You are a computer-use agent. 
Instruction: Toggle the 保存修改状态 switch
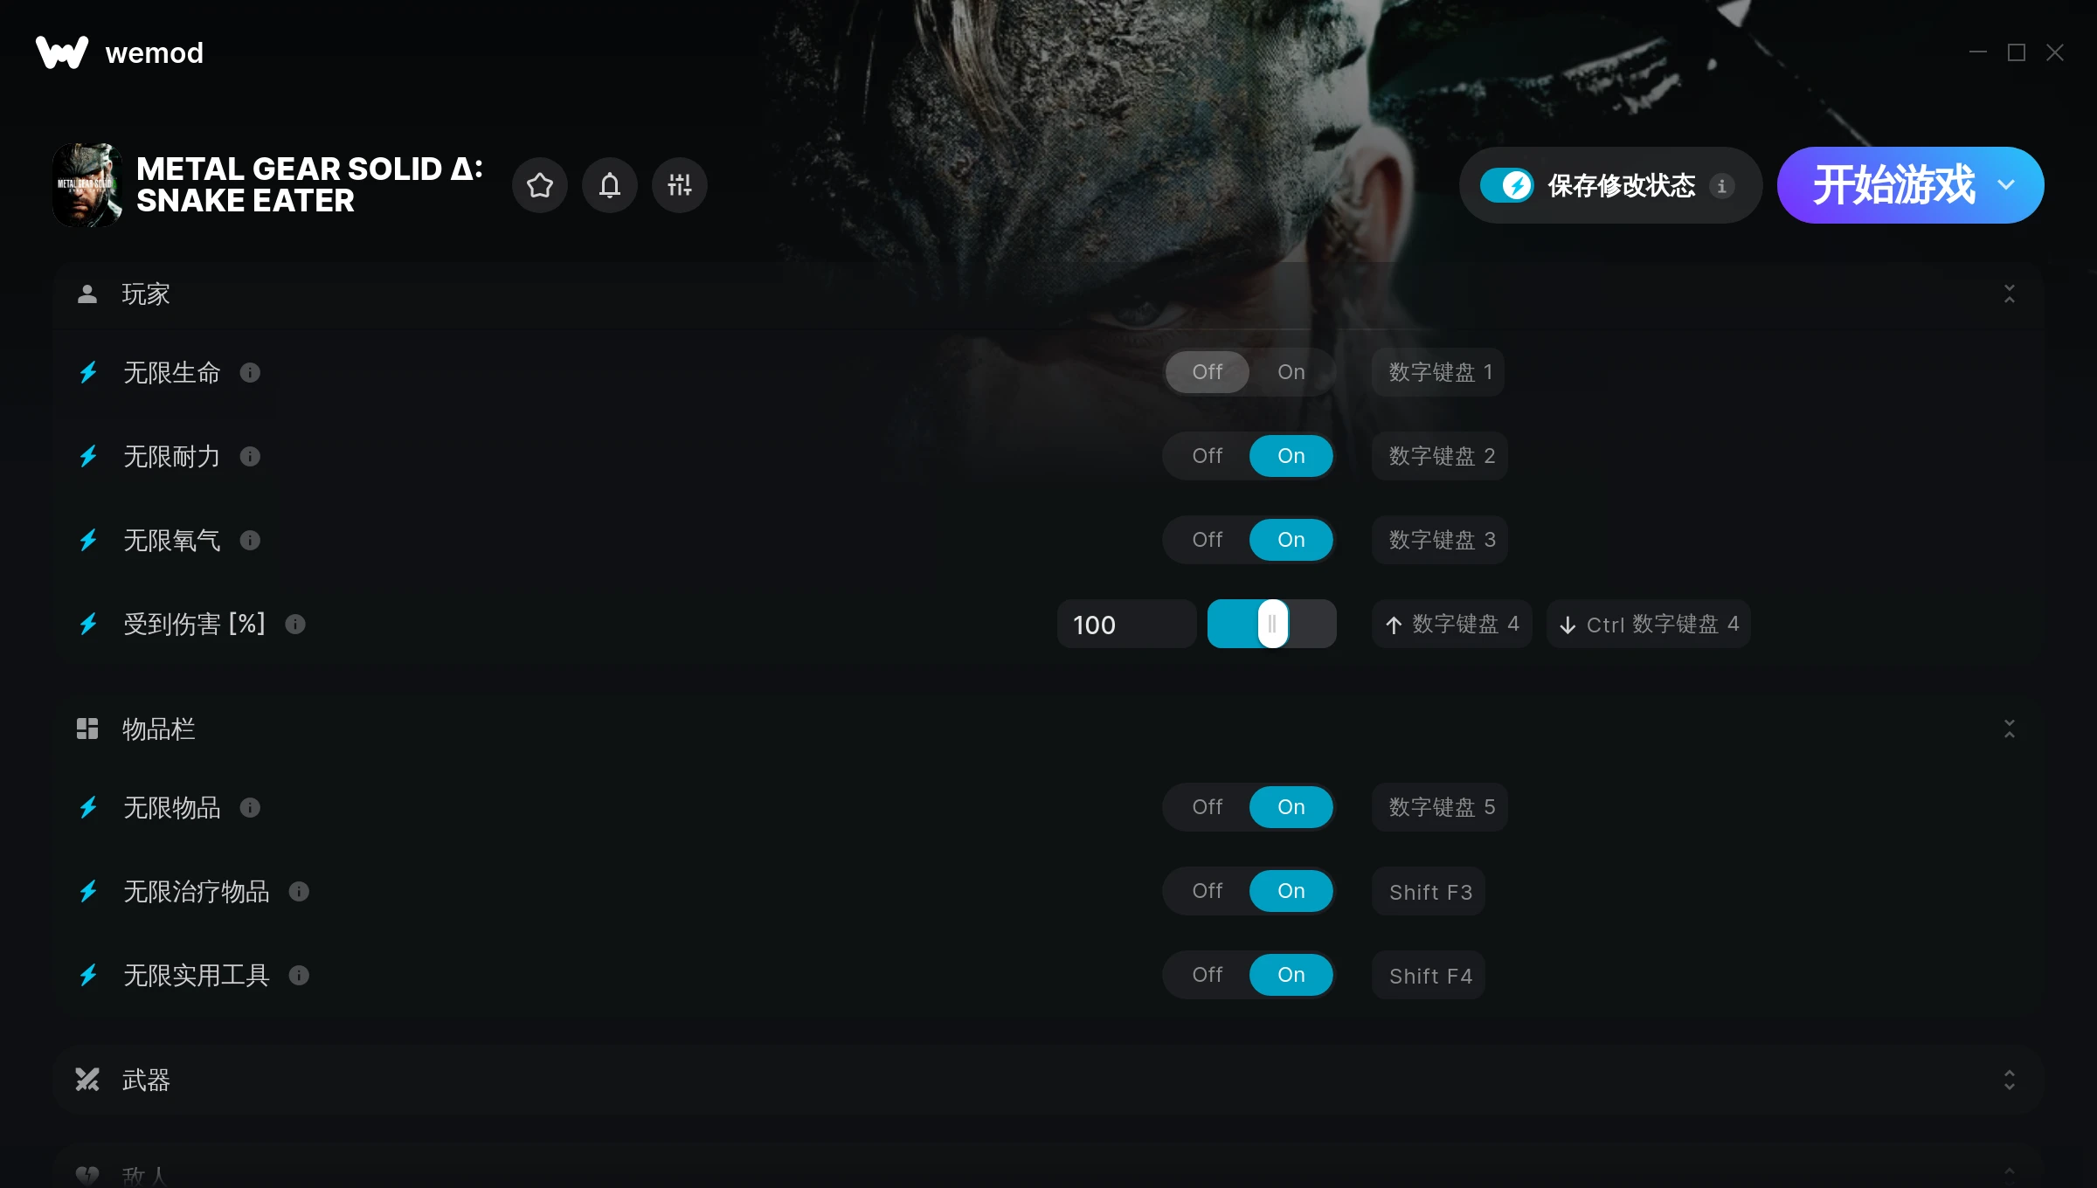pos(1507,185)
